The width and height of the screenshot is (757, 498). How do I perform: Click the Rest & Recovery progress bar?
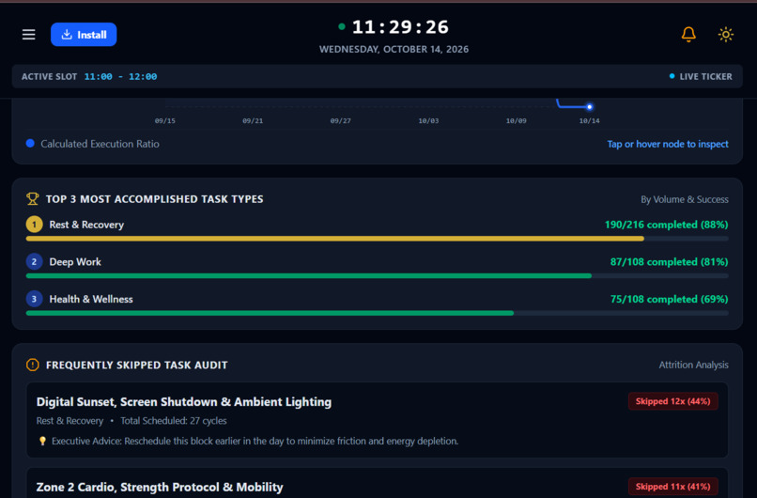(x=377, y=239)
